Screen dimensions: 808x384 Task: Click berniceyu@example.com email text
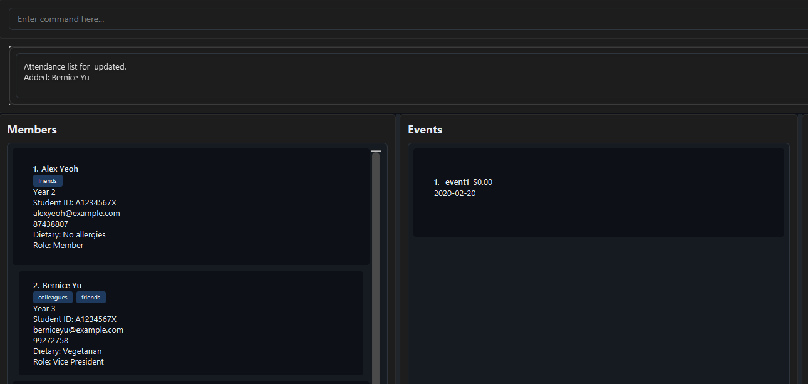[x=78, y=330]
